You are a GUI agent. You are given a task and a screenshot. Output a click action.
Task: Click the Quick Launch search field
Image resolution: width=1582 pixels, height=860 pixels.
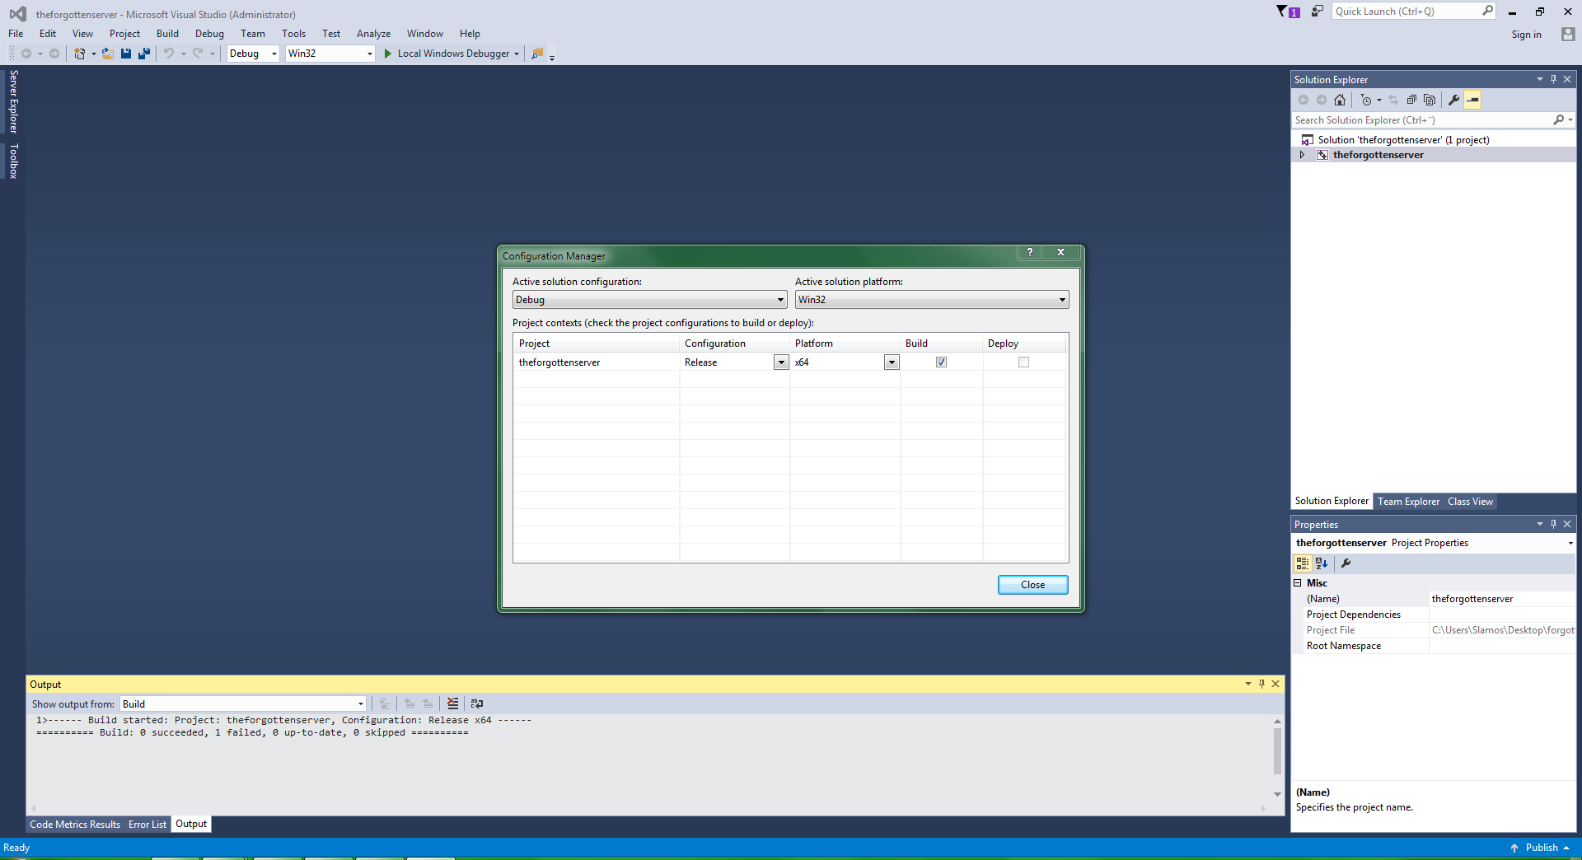[x=1413, y=12]
